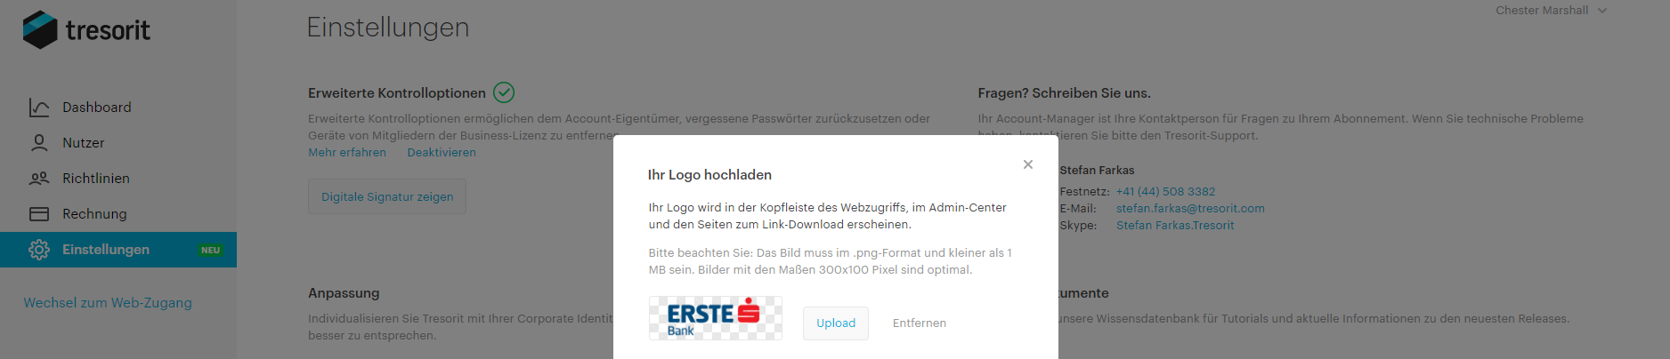Click the Stefan Farkas contact name

pyautogui.click(x=1097, y=171)
